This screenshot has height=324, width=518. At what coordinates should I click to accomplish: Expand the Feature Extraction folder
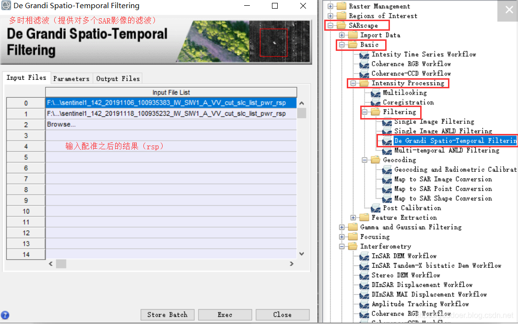click(x=353, y=217)
